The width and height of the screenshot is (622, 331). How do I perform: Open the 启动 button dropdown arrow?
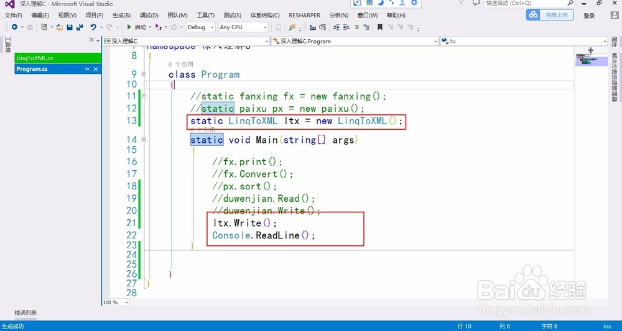[150, 27]
